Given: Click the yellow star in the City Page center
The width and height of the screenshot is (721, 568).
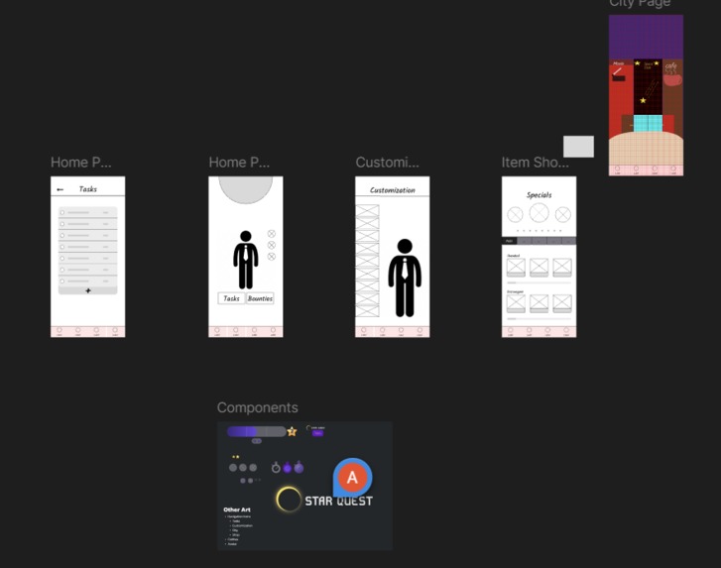Looking at the screenshot, I should 644,100.
